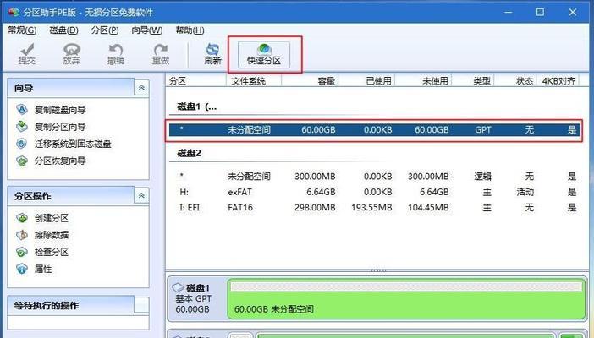Collapse the 向导 panel
The height and width of the screenshot is (338, 594).
(x=141, y=88)
